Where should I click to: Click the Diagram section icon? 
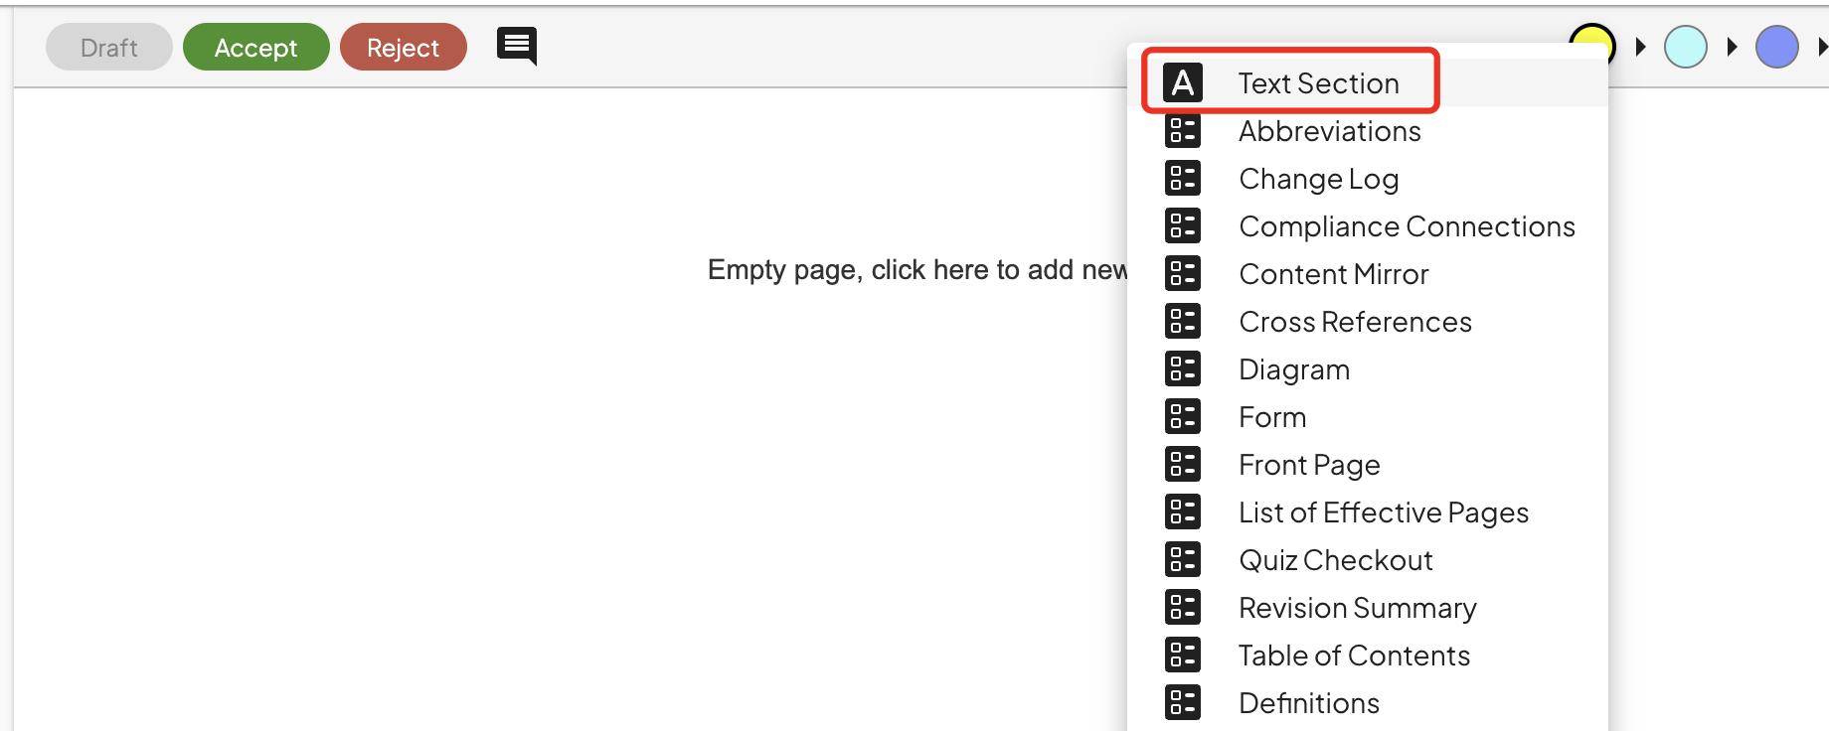point(1182,368)
